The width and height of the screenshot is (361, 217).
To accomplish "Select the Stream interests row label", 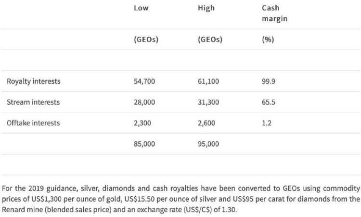I will (33, 102).
